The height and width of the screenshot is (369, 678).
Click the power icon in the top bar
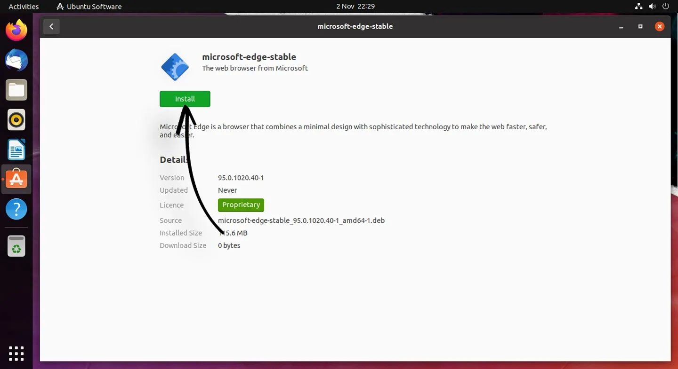tap(666, 6)
